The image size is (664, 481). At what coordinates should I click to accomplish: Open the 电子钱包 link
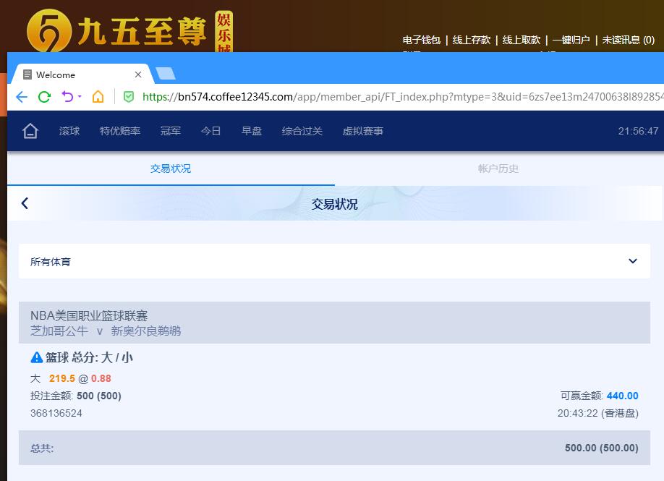[422, 40]
